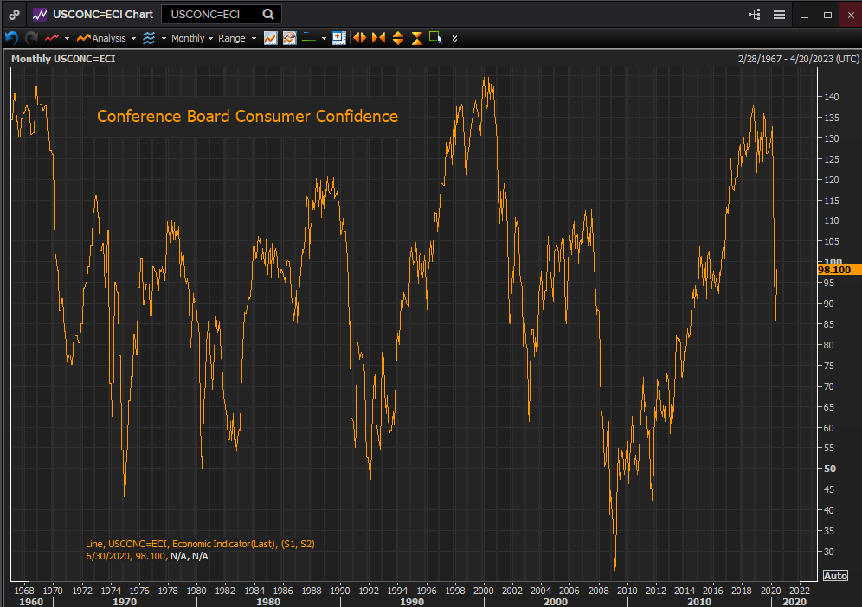
Task: Toggle the Auto scale button
Action: (835, 576)
